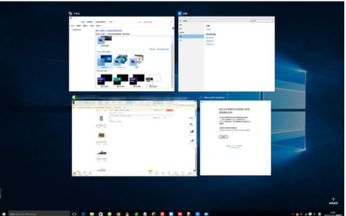Choose the white high contrast theme
Viewport: 346px width, 216px height.
pyautogui.click(x=153, y=80)
